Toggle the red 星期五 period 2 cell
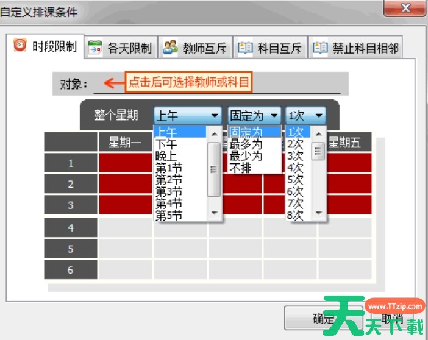 349,184
